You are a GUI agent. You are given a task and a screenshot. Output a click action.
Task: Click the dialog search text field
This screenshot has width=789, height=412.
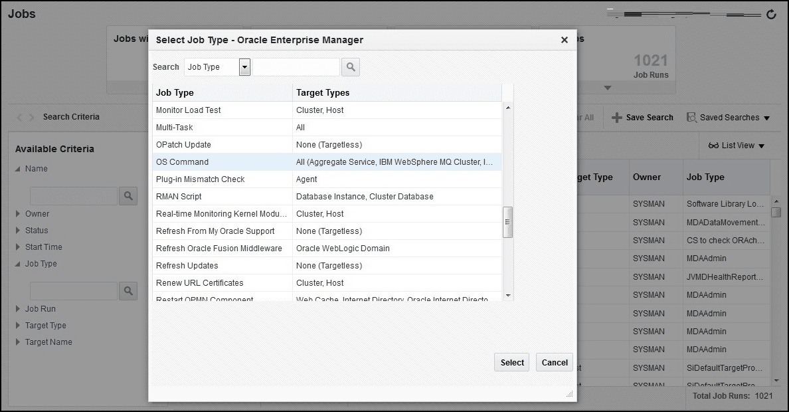click(x=296, y=67)
